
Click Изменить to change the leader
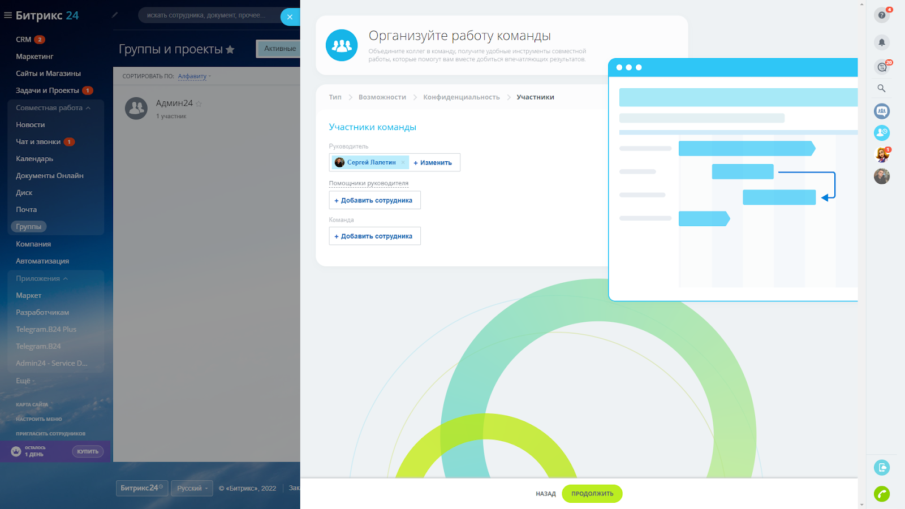[x=433, y=163]
